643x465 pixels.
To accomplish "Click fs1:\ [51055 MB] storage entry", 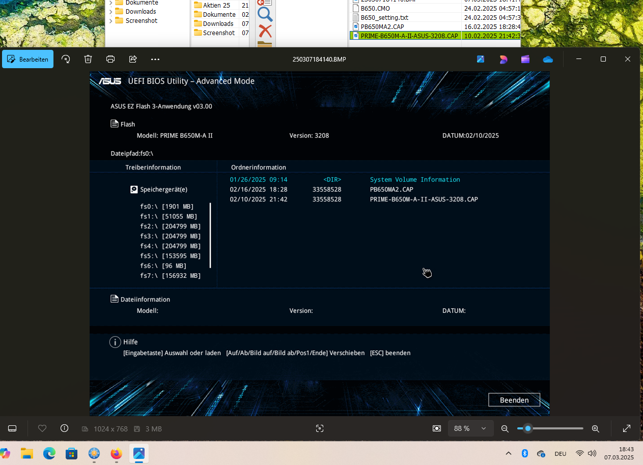I will tap(169, 216).
